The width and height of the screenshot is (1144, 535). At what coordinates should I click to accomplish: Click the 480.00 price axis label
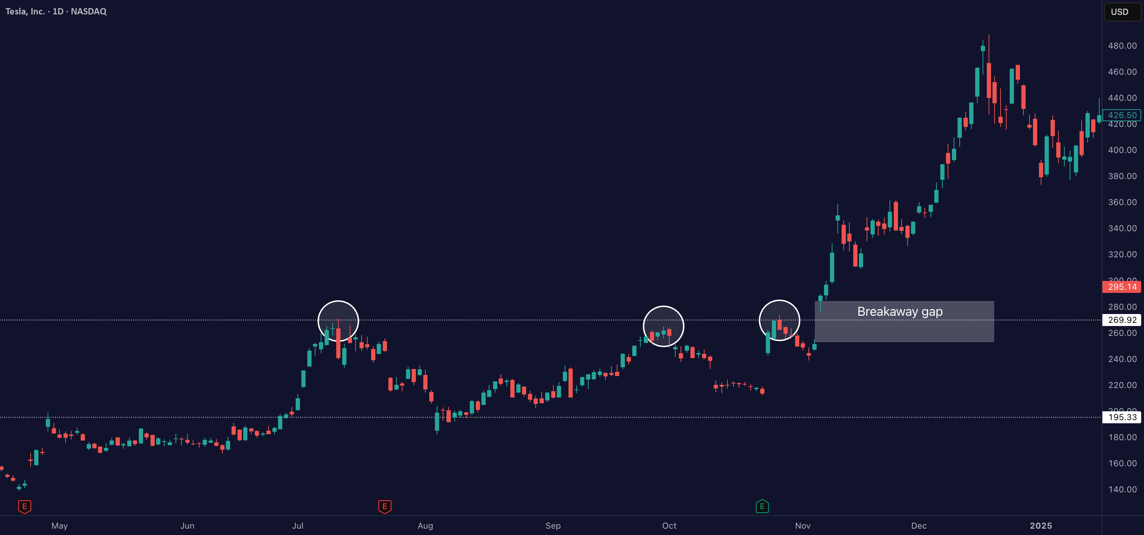(x=1122, y=46)
